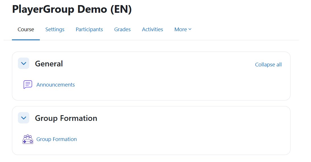Click blank background inside Group Formation card

(x=179, y=139)
